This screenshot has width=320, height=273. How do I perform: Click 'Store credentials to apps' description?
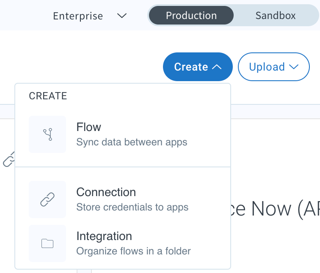click(132, 207)
